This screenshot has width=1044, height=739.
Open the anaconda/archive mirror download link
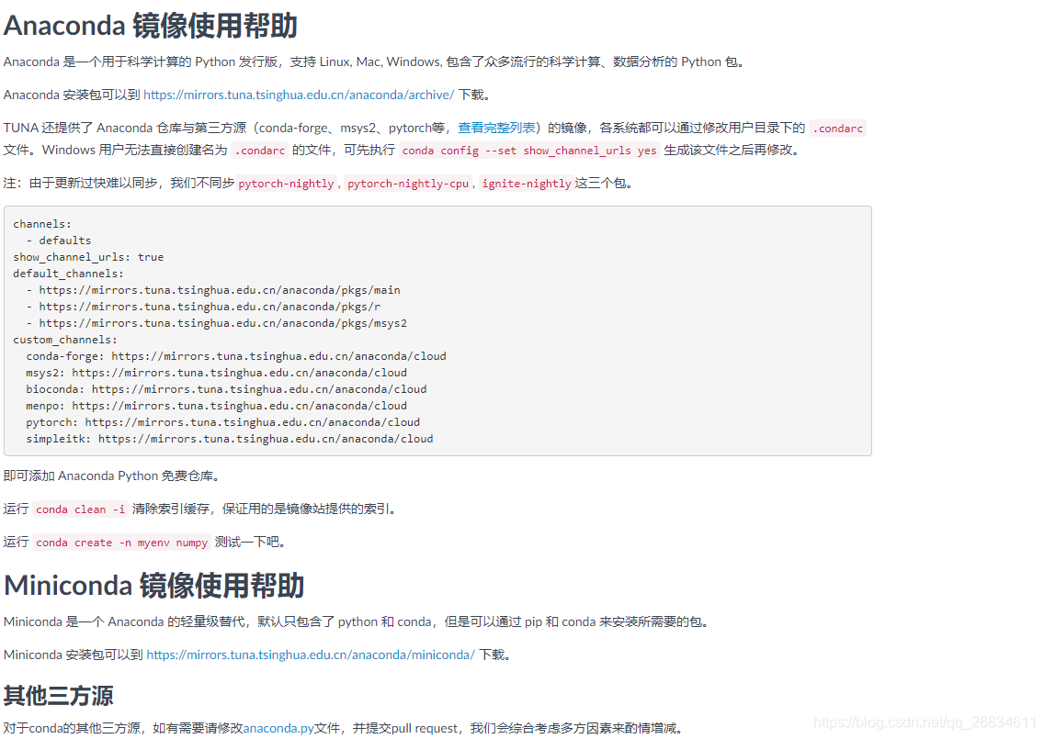299,95
